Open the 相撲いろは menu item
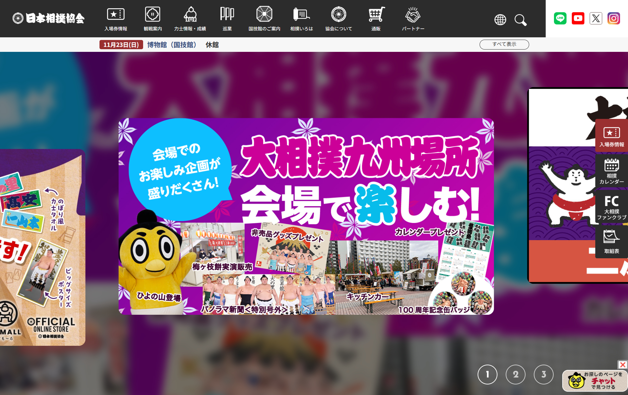628x395 pixels. [x=301, y=19]
